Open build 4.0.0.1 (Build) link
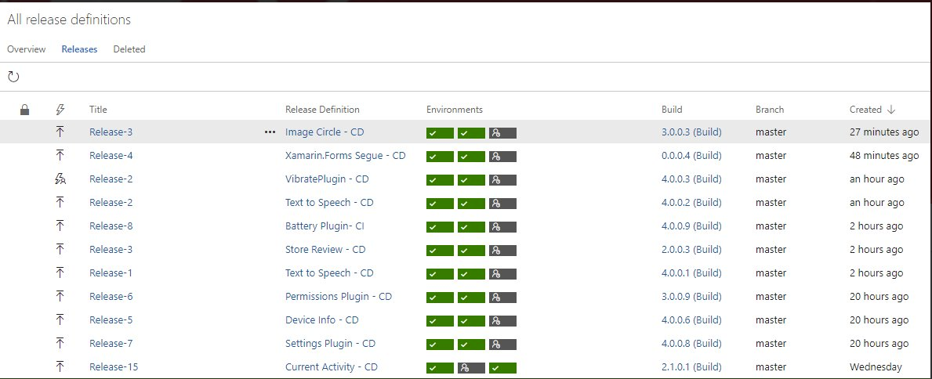 691,273
